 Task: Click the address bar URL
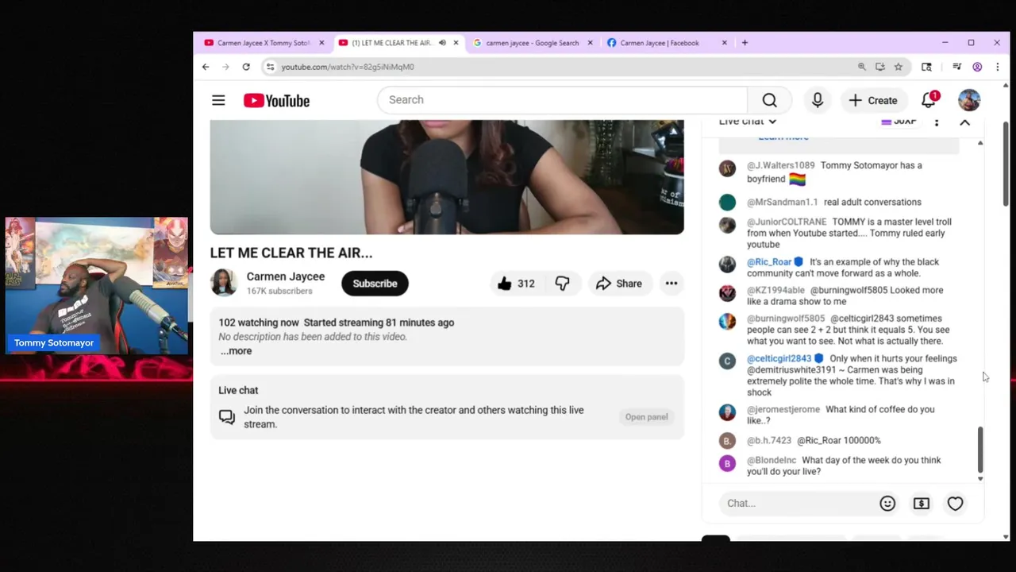(348, 67)
